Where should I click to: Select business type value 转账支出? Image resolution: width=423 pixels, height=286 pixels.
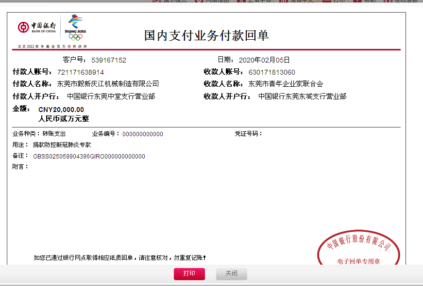tap(54, 134)
